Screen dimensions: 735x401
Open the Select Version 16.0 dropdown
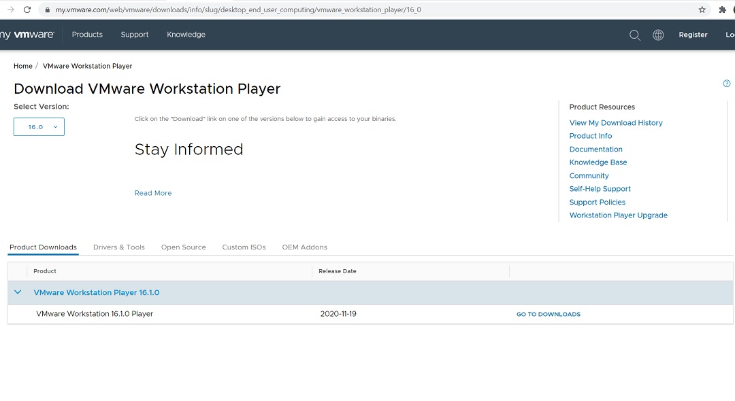coord(39,127)
